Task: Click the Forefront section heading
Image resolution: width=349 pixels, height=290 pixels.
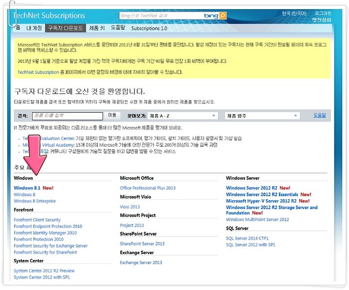Action: coord(23,210)
